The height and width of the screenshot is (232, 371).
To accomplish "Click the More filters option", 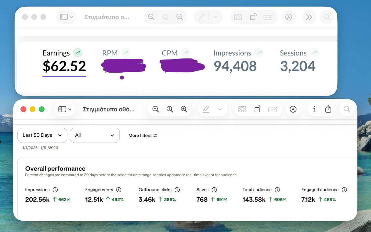I will 143,135.
